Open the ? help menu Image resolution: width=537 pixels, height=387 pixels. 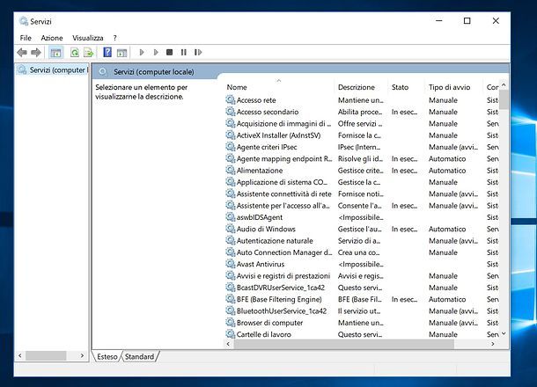115,38
